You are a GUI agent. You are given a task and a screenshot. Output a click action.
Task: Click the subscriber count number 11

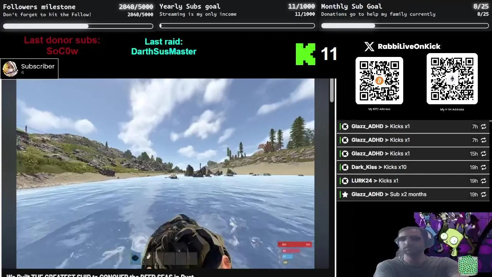pyautogui.click(x=329, y=54)
